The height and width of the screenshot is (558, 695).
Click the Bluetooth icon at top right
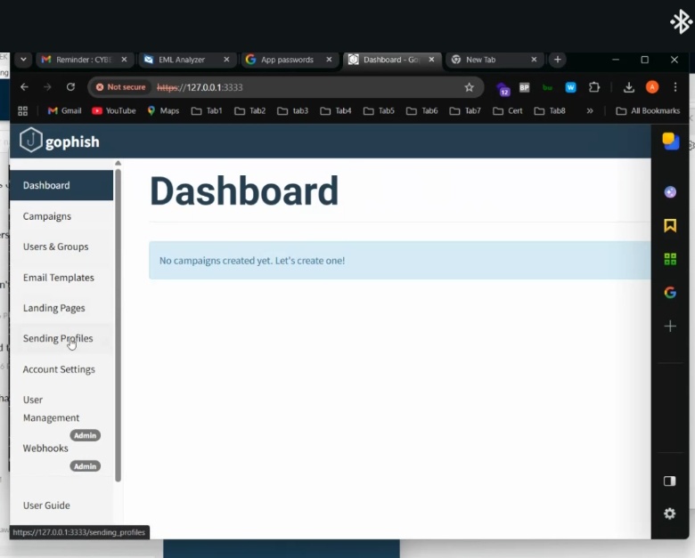(682, 21)
